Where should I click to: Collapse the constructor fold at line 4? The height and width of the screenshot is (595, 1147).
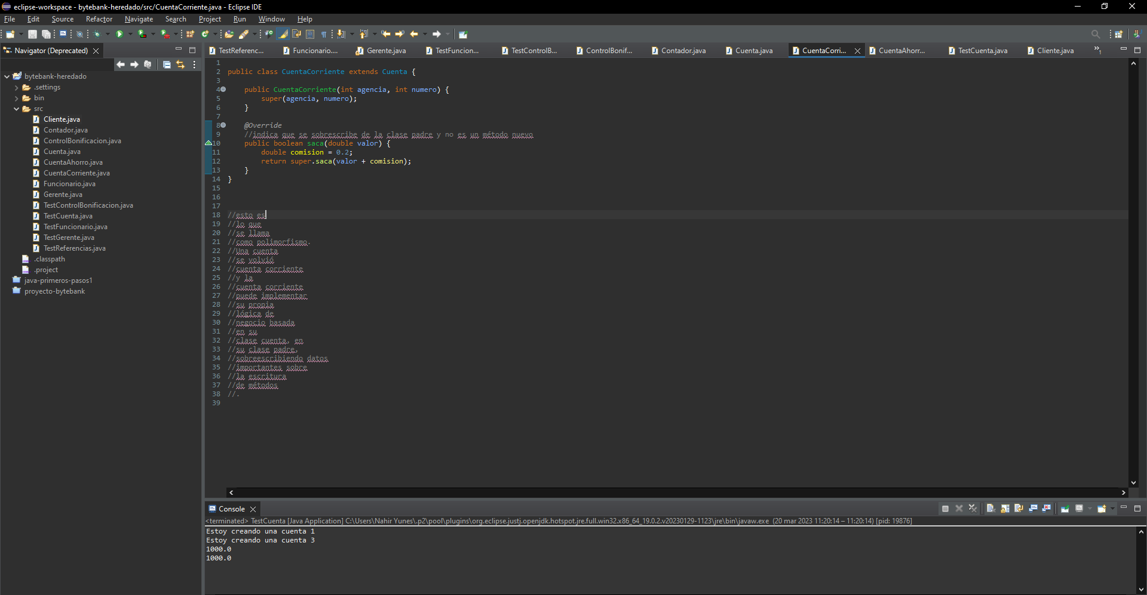[223, 90]
